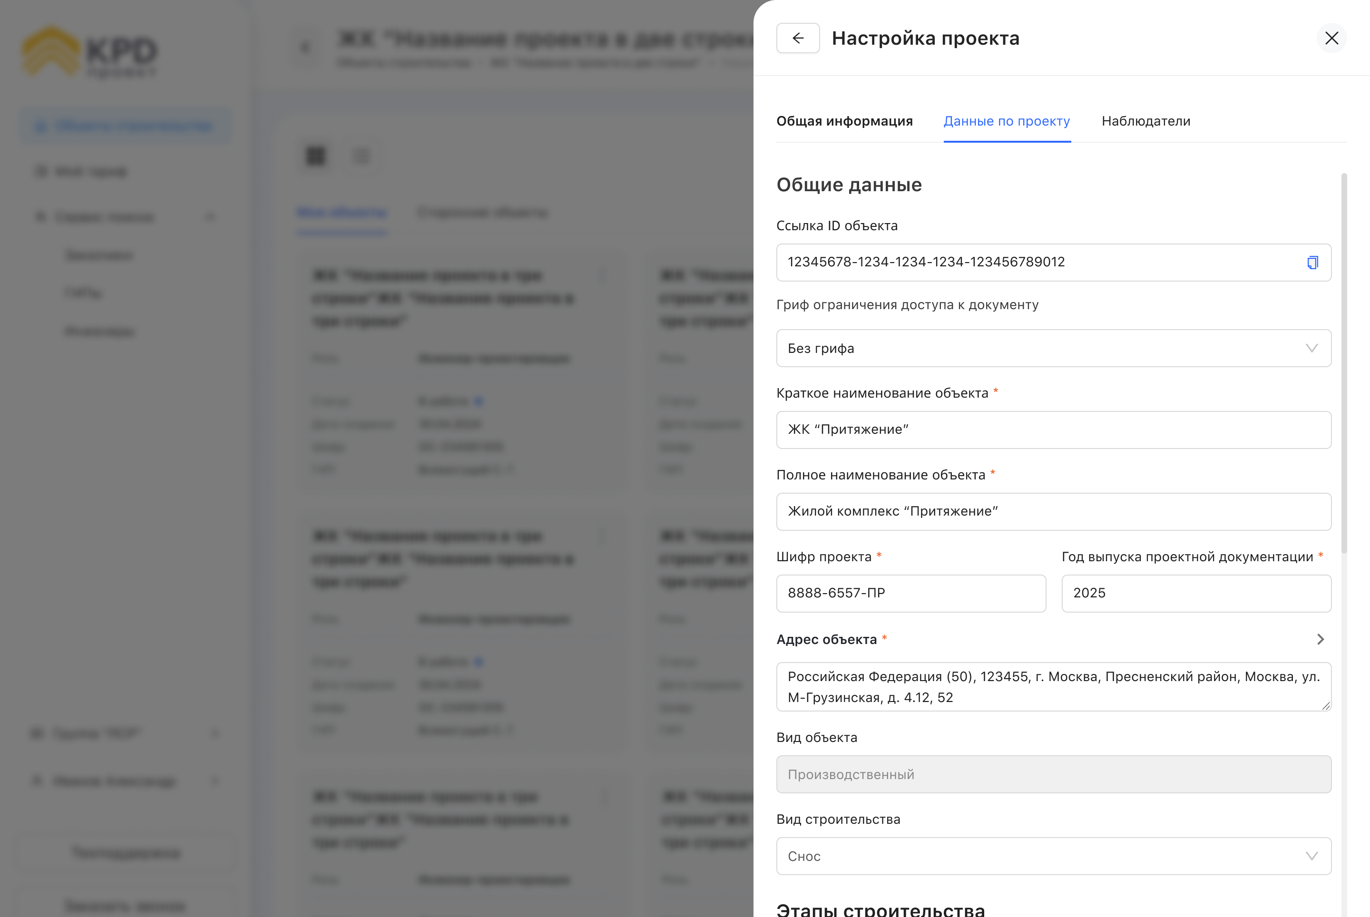Viewport: 1370px width, 917px height.
Task: Select the Данные по проекту tab
Action: [1007, 121]
